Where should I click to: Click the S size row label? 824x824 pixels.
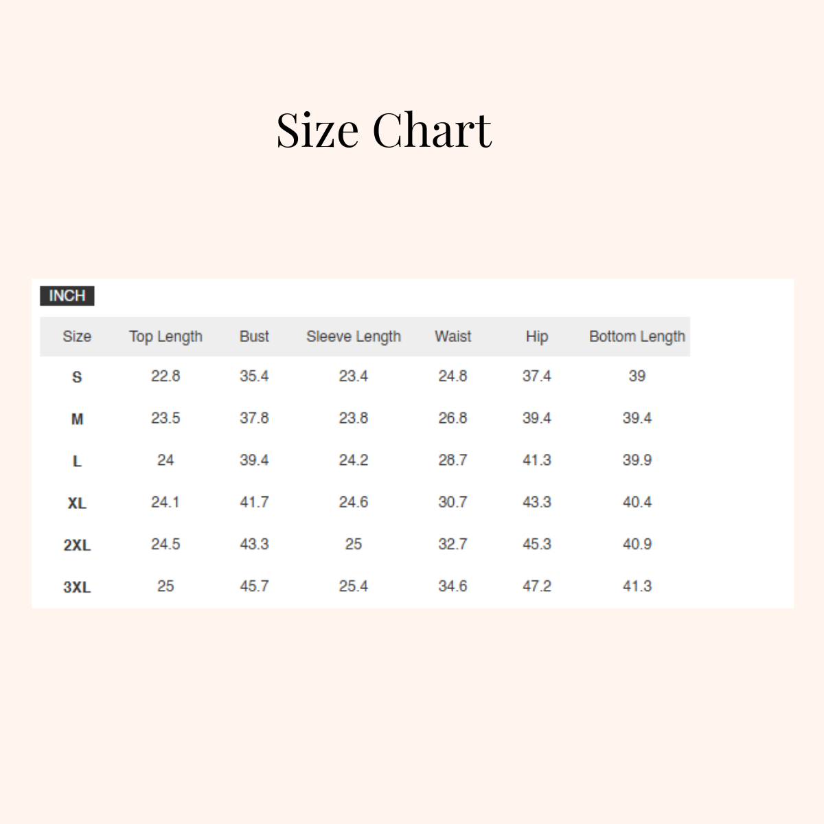[77, 377]
